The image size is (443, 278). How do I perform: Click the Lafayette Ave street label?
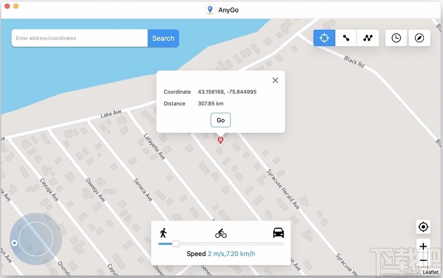[154, 146]
